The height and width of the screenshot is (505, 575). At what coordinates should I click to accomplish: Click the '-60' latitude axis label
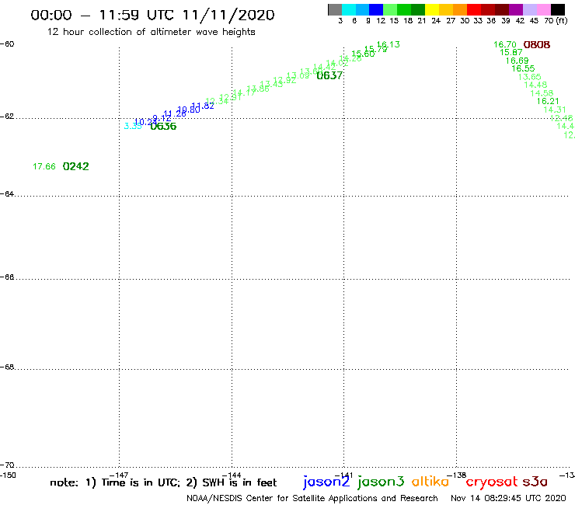[7, 44]
